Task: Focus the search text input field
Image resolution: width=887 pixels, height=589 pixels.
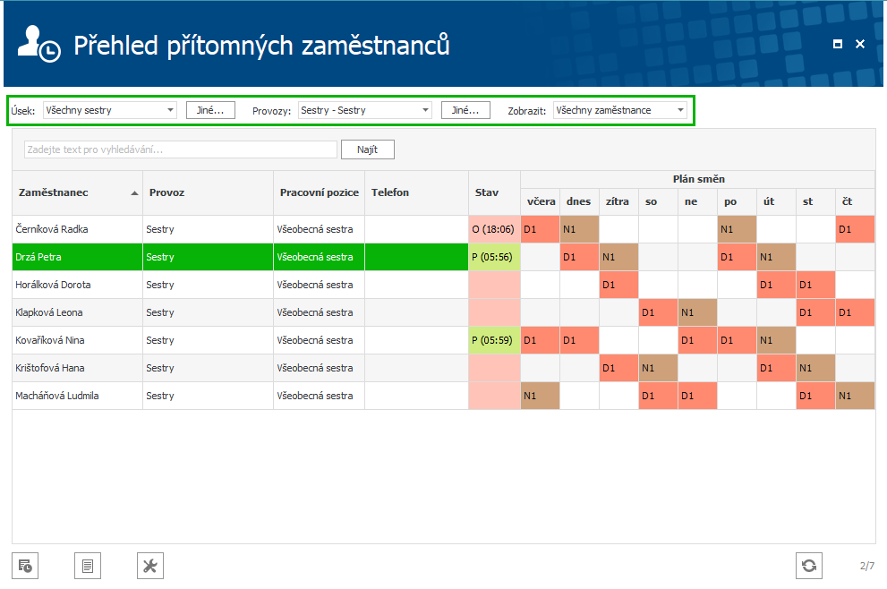Action: [181, 149]
